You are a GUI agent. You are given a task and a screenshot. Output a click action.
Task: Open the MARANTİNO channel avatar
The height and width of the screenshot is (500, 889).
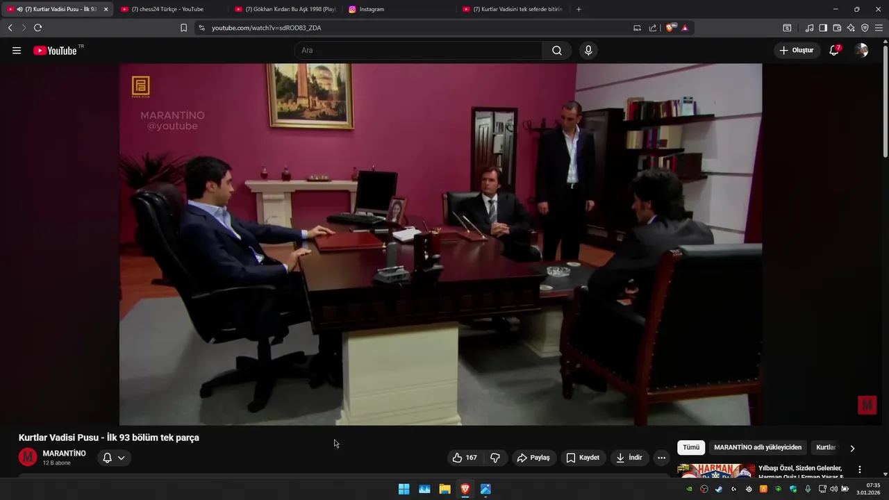pos(28,457)
